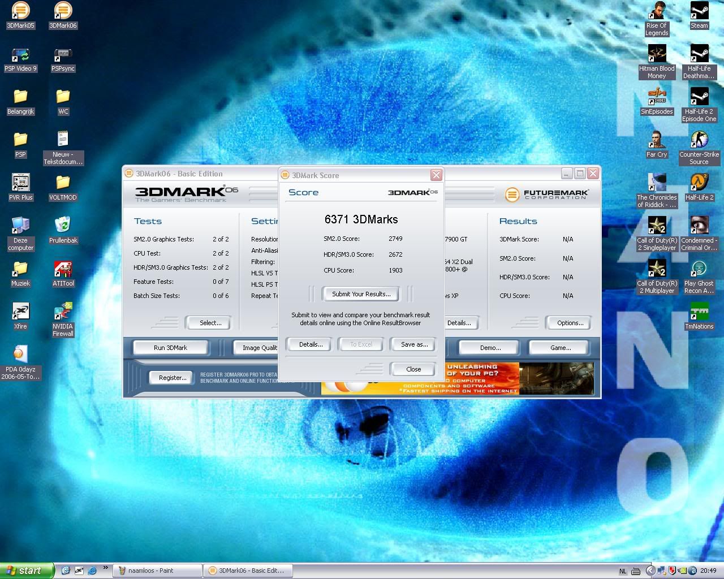Click the Internet Explorer quick launch icon
The width and height of the screenshot is (724, 579).
click(x=92, y=571)
